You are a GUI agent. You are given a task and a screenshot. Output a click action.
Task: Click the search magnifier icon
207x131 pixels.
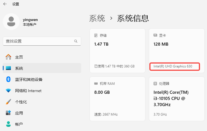coord(76,41)
